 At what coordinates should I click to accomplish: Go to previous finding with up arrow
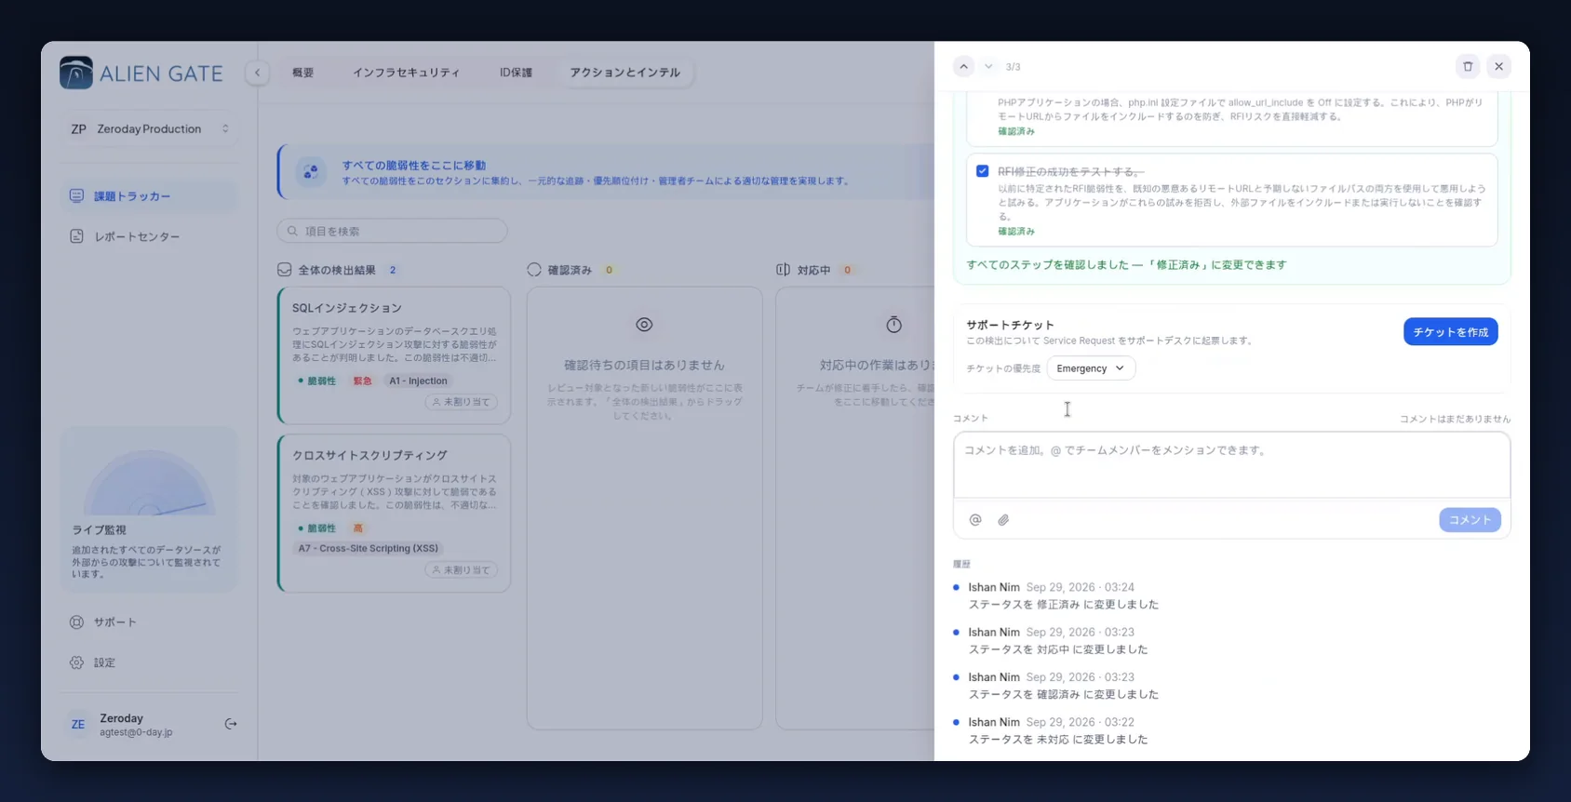pyautogui.click(x=964, y=66)
